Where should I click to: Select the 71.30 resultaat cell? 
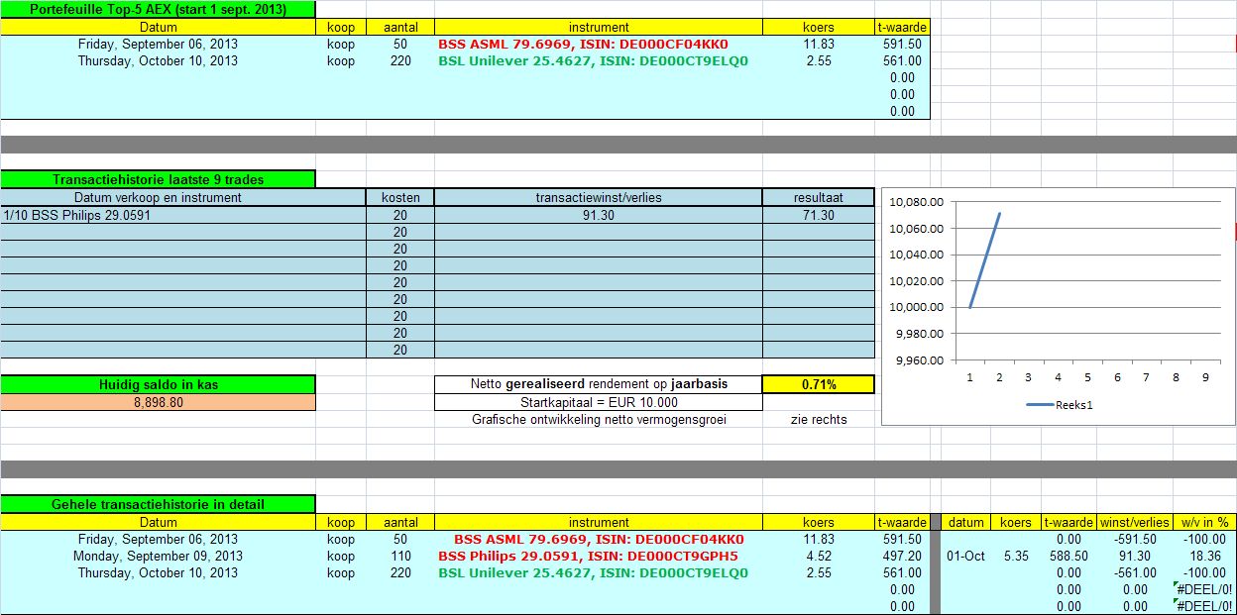pos(818,215)
